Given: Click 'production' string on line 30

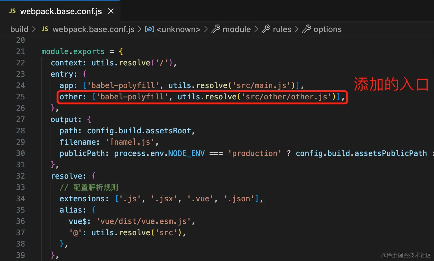Looking at the screenshot, I should (x=255, y=153).
